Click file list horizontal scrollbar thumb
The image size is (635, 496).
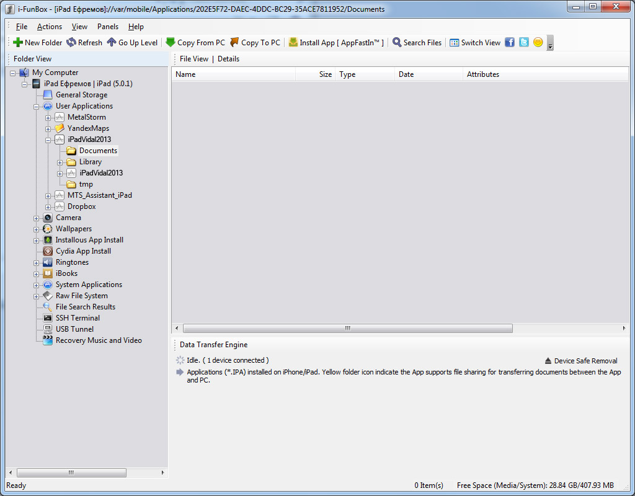348,328
